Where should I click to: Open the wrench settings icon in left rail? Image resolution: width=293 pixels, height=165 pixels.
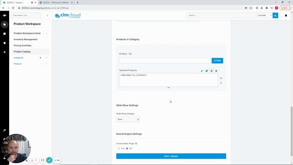pos(5,130)
